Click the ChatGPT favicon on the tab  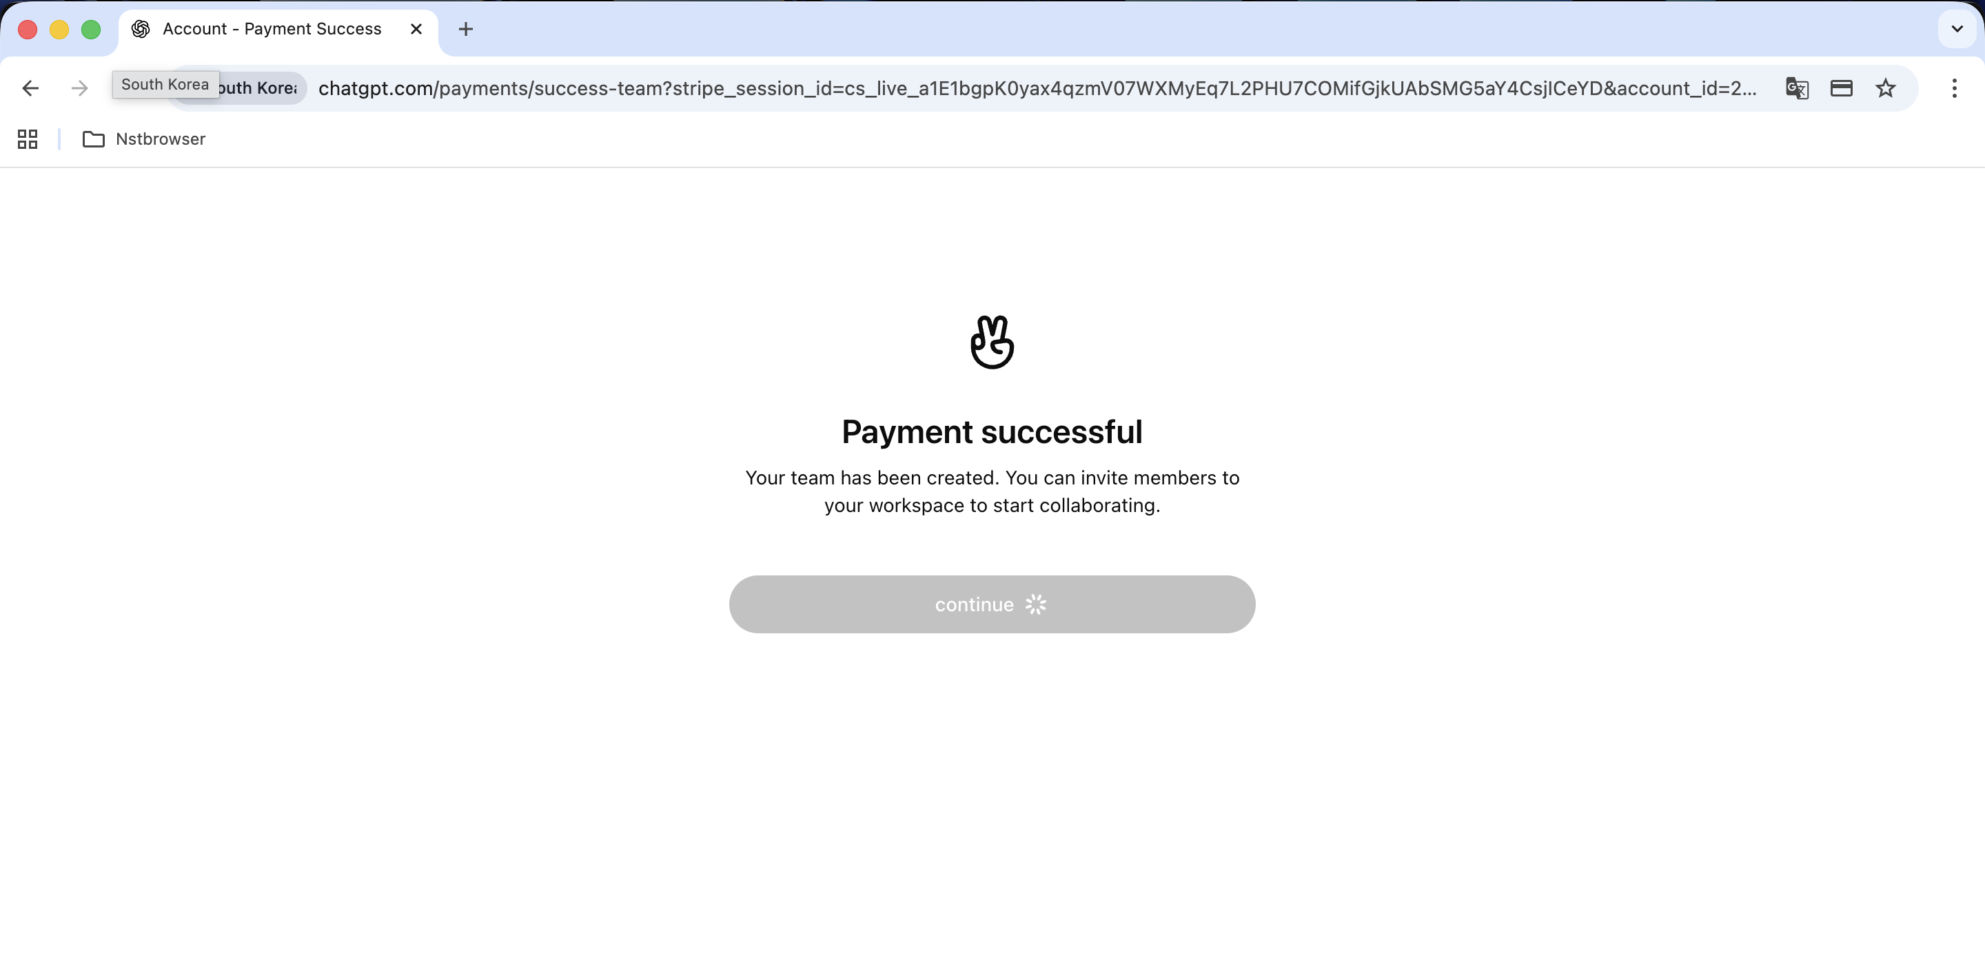click(140, 29)
